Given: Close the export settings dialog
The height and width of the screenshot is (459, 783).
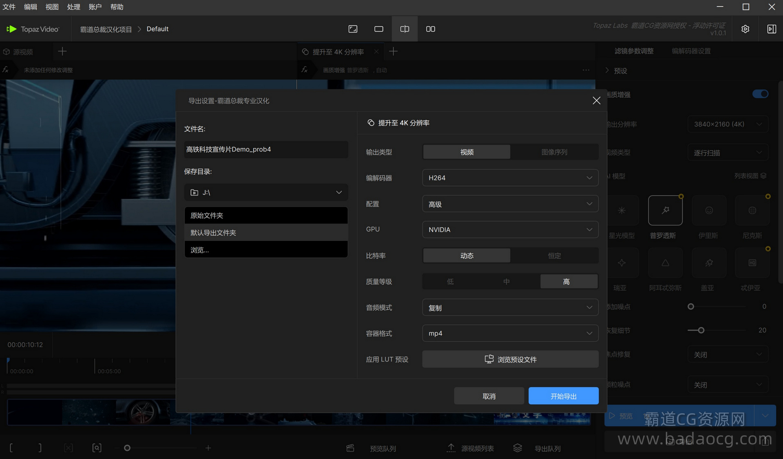Looking at the screenshot, I should [596, 100].
